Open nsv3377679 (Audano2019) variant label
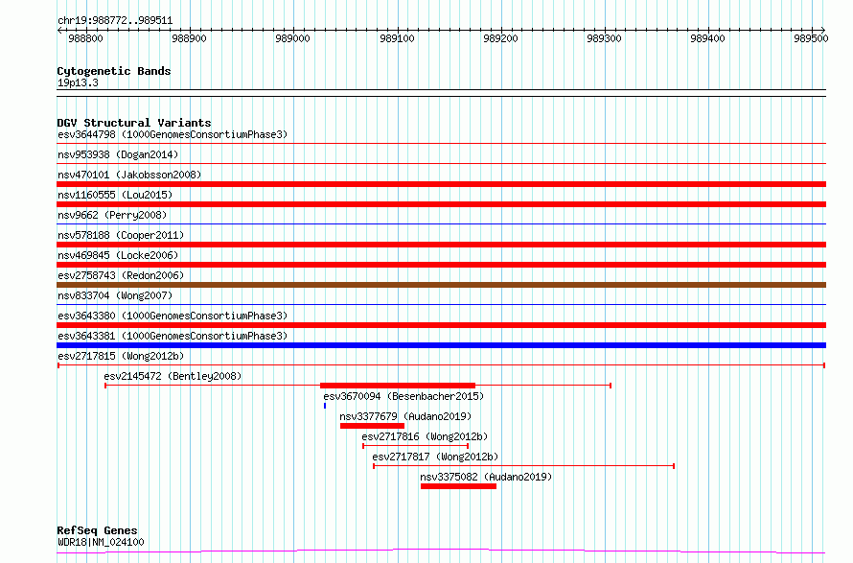 click(x=405, y=416)
